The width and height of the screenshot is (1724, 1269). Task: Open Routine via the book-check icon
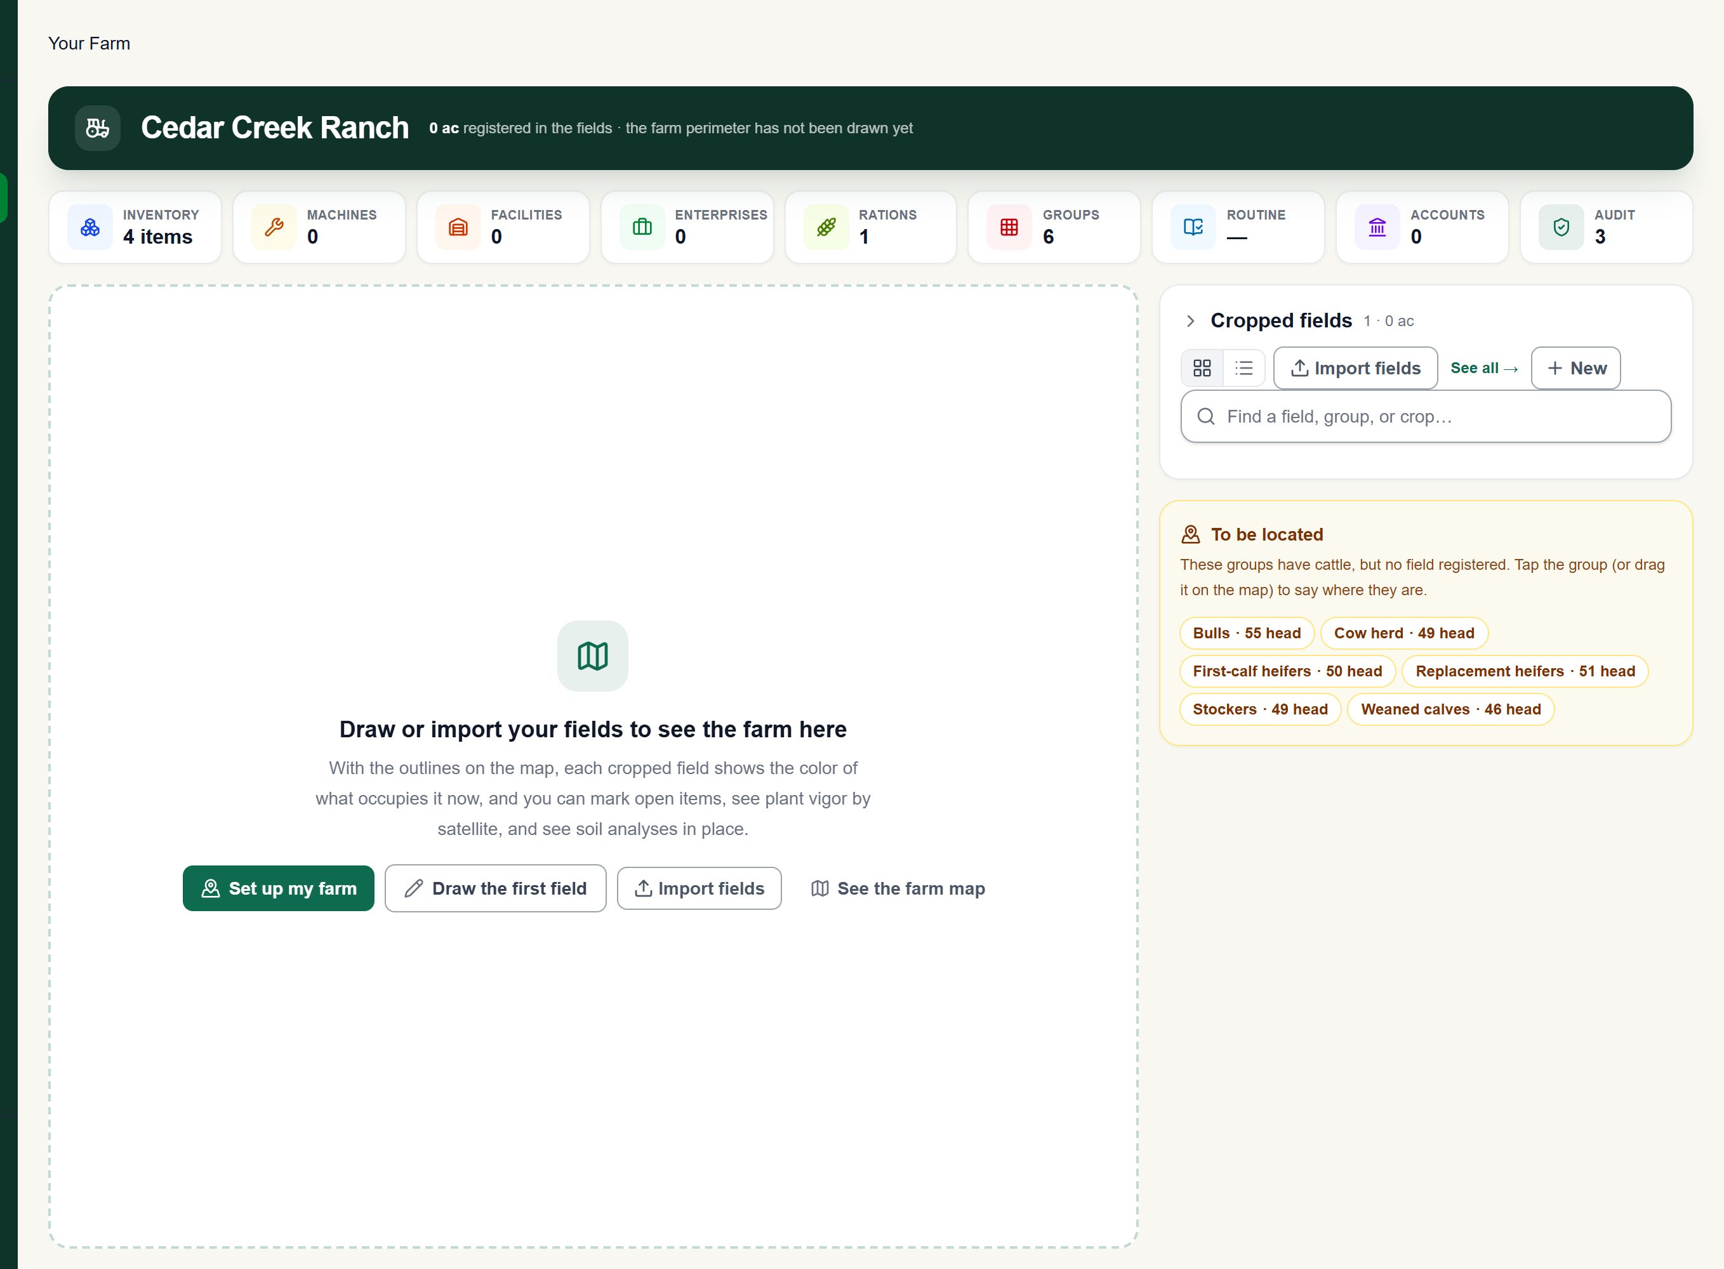point(1193,227)
